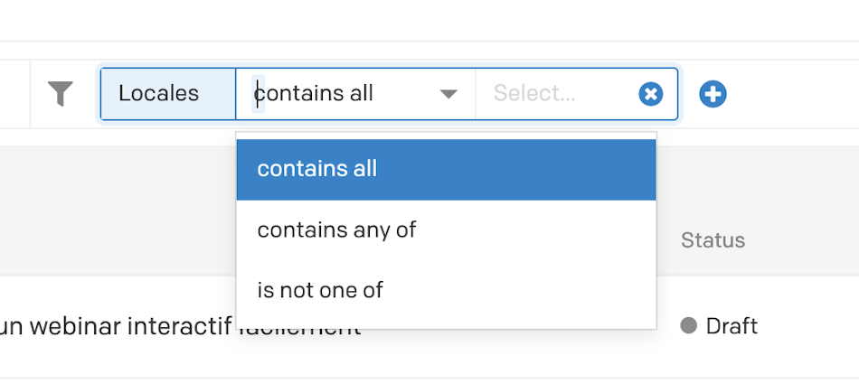
Task: Add another filter with the plus icon
Action: click(713, 94)
